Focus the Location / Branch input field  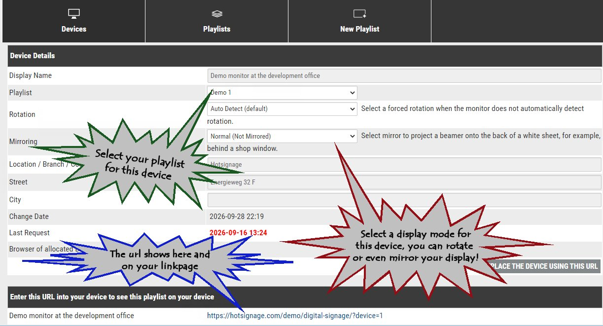[x=404, y=164]
